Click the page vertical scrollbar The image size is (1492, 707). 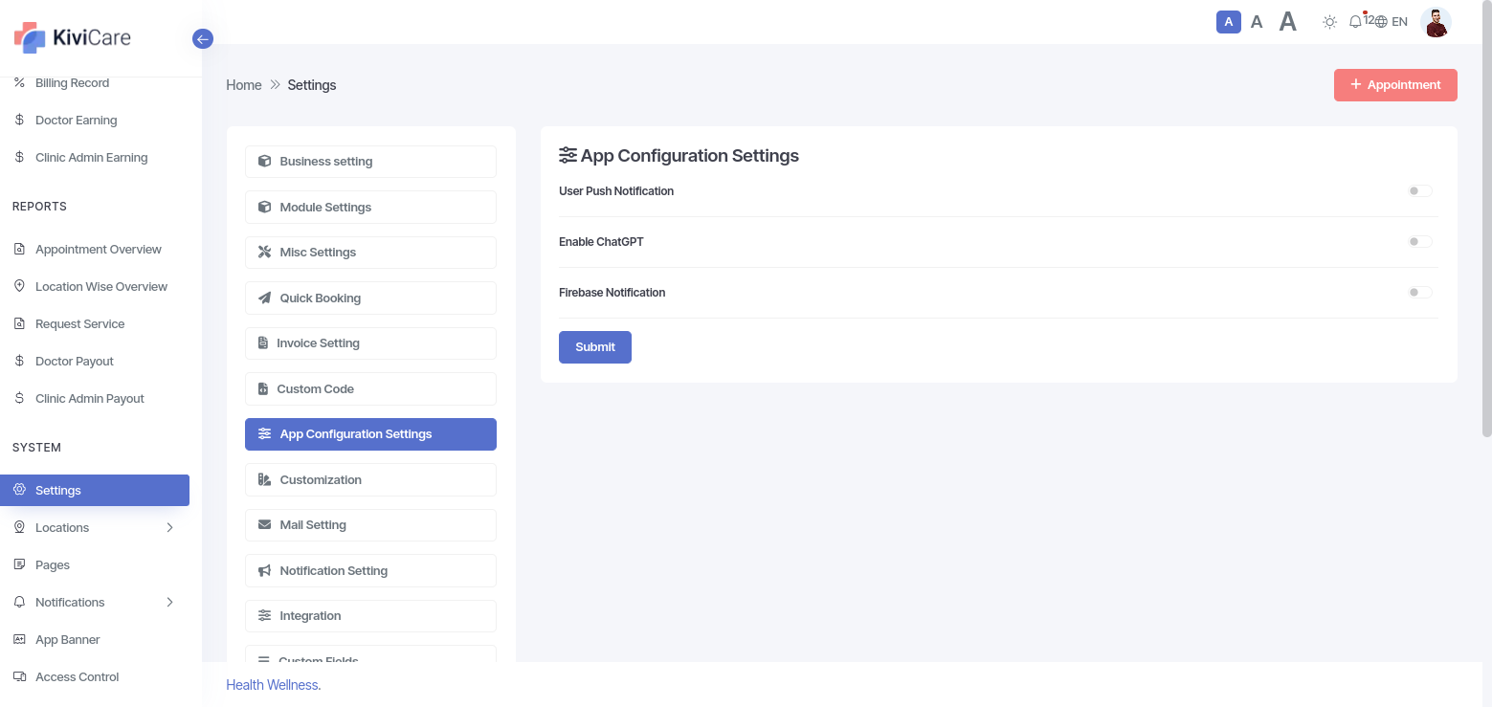1486,220
